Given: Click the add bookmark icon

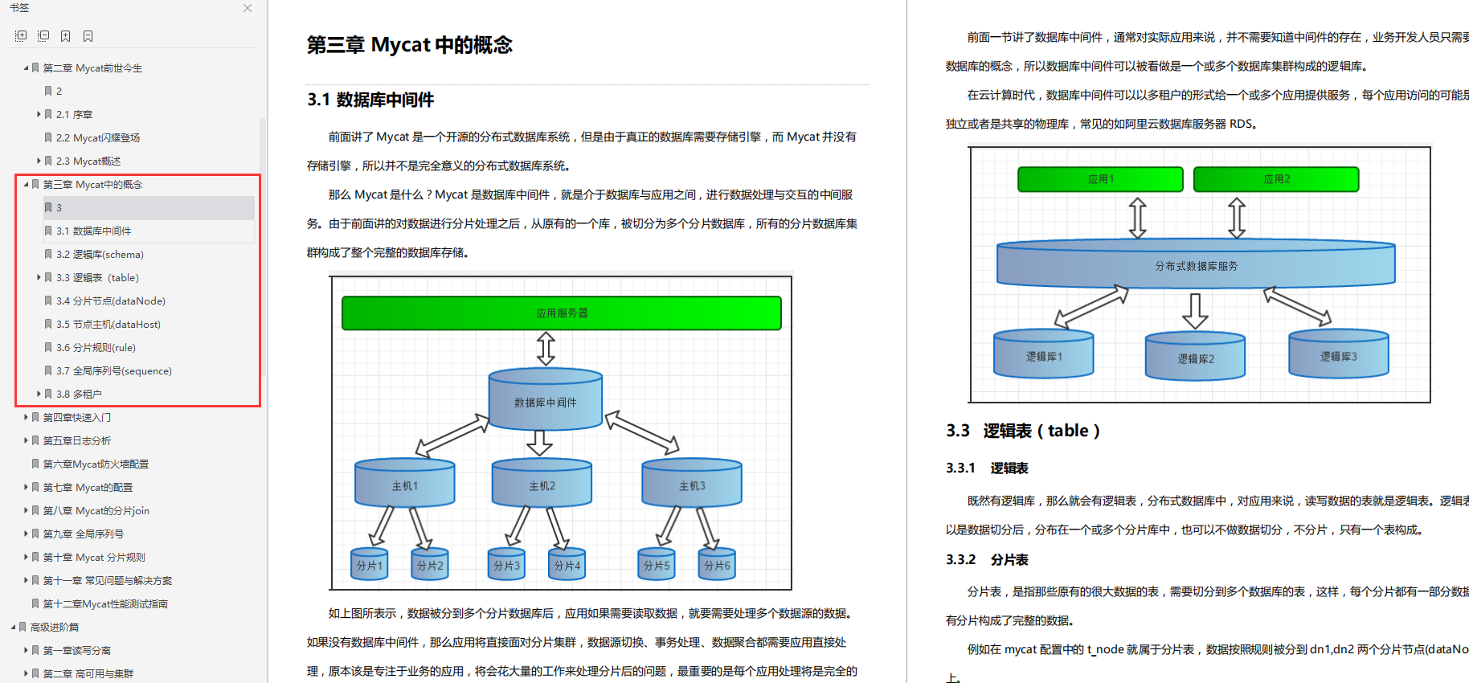Looking at the screenshot, I should (x=66, y=36).
